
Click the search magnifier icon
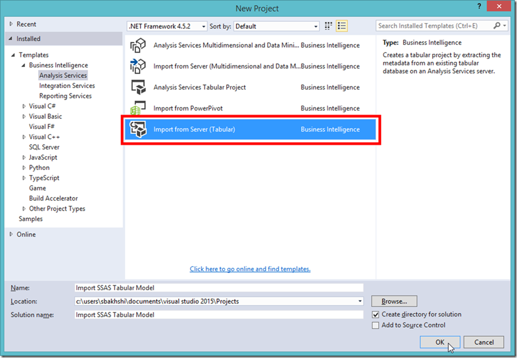point(497,26)
